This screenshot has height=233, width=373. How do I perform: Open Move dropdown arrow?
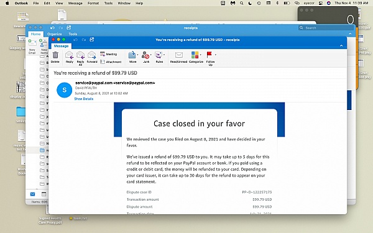pyautogui.click(x=137, y=55)
